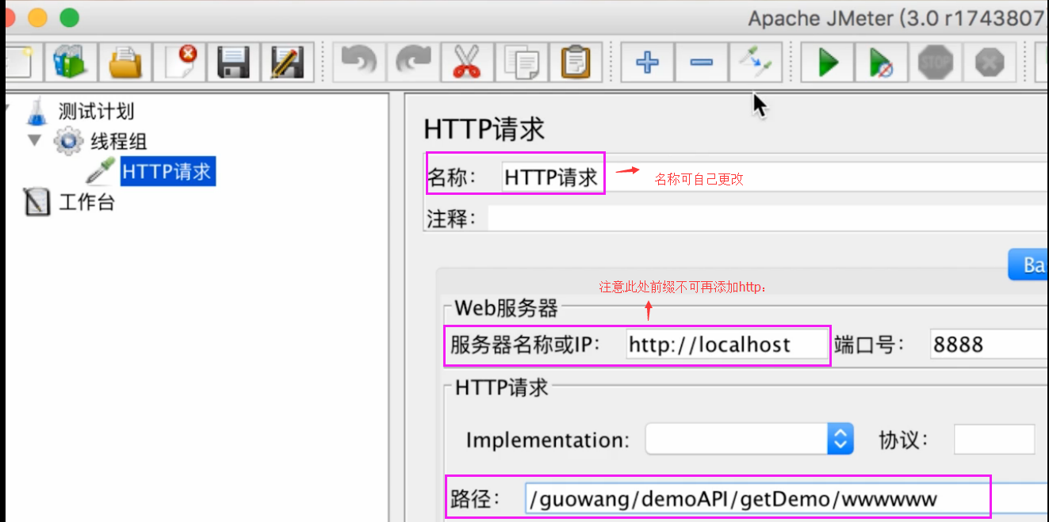Collapse all tree nodes with minus icon

[x=702, y=61]
